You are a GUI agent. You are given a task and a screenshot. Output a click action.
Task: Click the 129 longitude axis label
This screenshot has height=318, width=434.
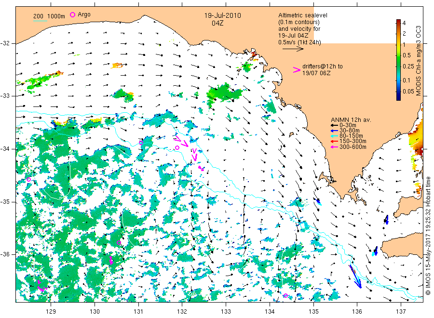click(x=51, y=312)
